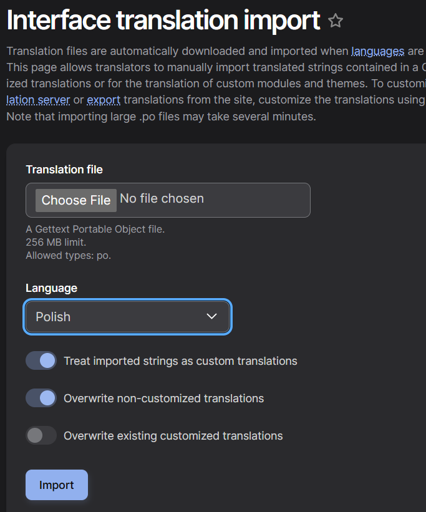Viewport: 426px width, 512px height.
Task: Click the Translation file field label
Action: pyautogui.click(x=64, y=170)
